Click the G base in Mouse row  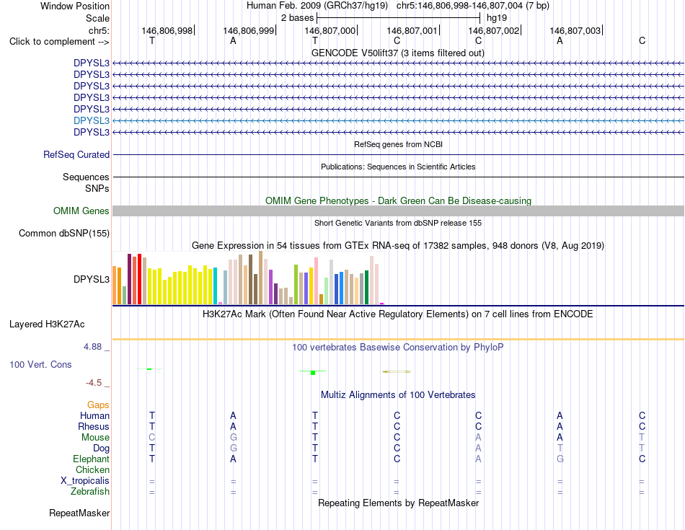234,438
